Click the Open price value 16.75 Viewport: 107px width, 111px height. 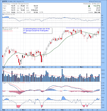13,6
